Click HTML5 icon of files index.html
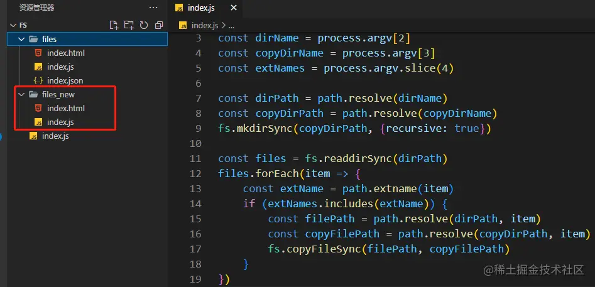This screenshot has height=287, width=595. click(x=38, y=53)
